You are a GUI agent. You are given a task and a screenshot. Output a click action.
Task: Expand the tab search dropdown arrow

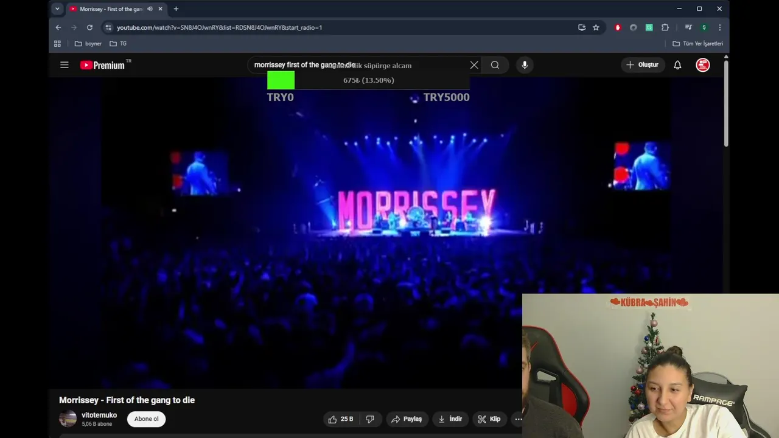click(57, 9)
